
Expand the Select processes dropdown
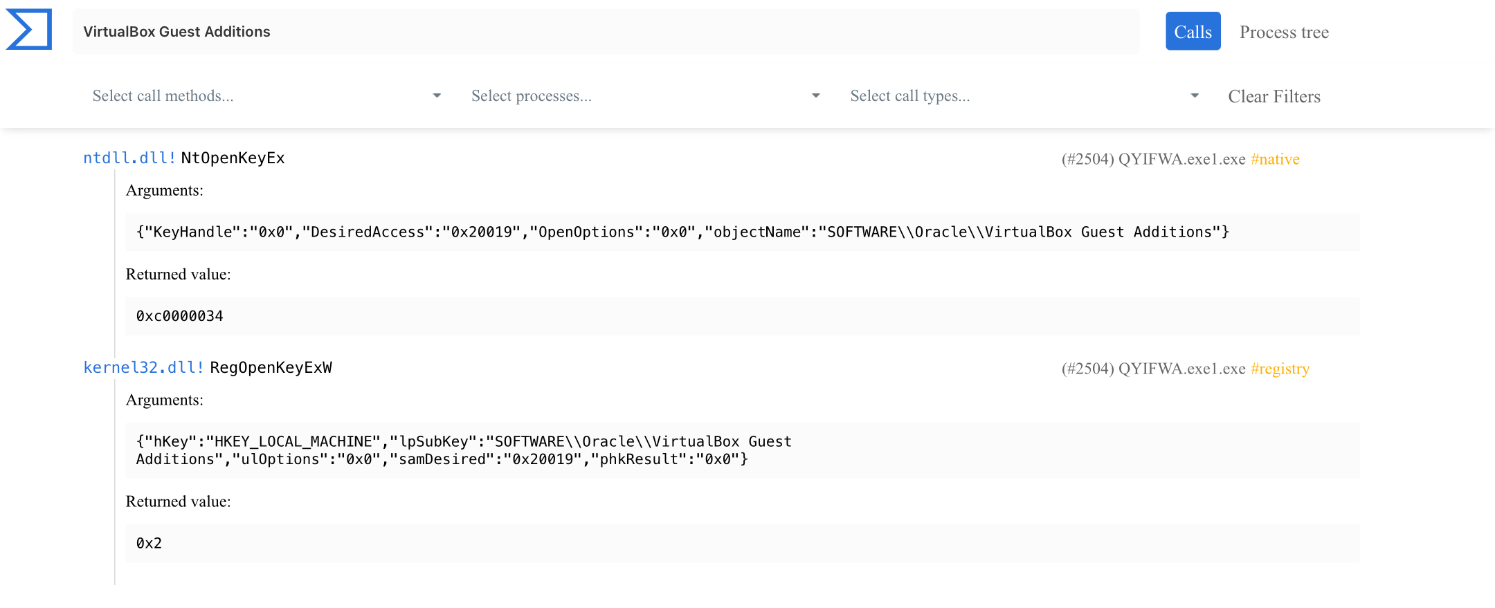point(635,96)
